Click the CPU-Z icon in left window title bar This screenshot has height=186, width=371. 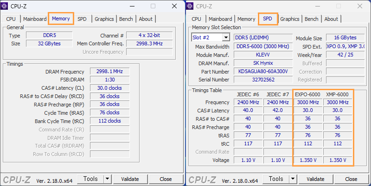[5, 6]
